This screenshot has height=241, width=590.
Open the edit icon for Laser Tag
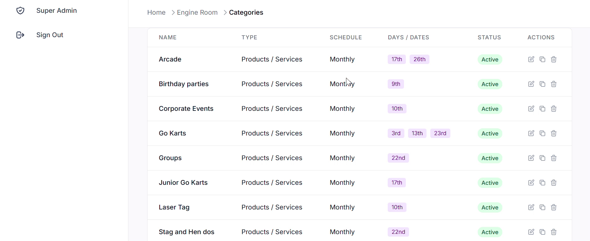pos(531,207)
